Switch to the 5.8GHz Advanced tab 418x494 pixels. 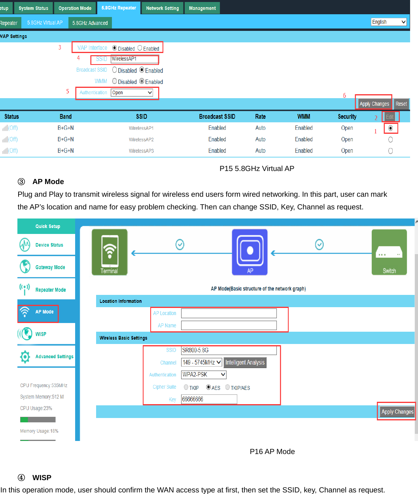point(90,23)
